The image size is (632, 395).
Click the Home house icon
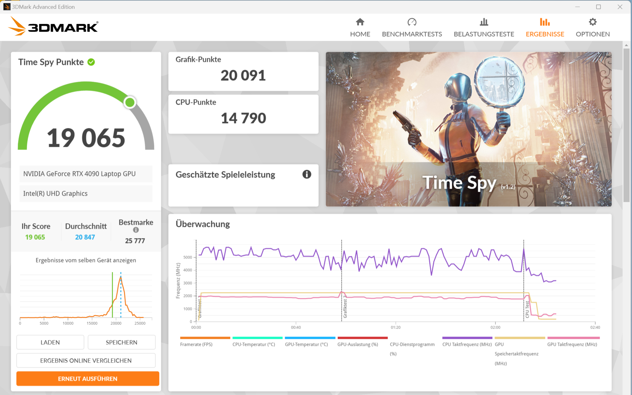point(360,22)
